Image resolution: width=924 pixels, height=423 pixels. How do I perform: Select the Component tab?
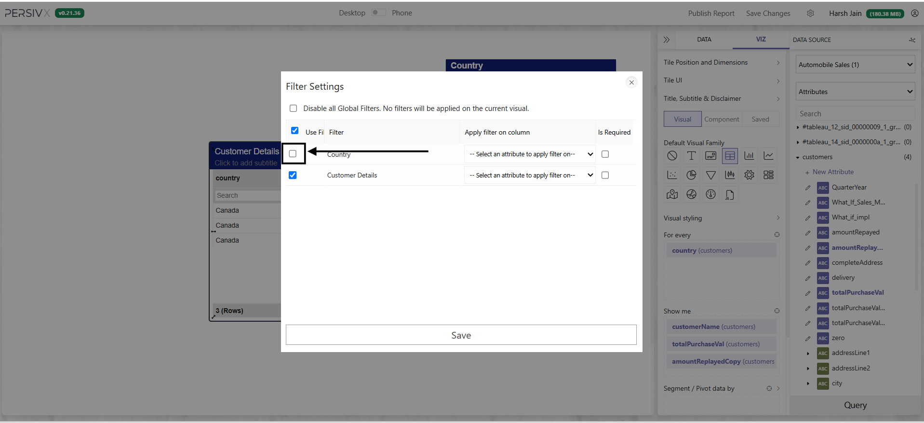[x=722, y=119]
